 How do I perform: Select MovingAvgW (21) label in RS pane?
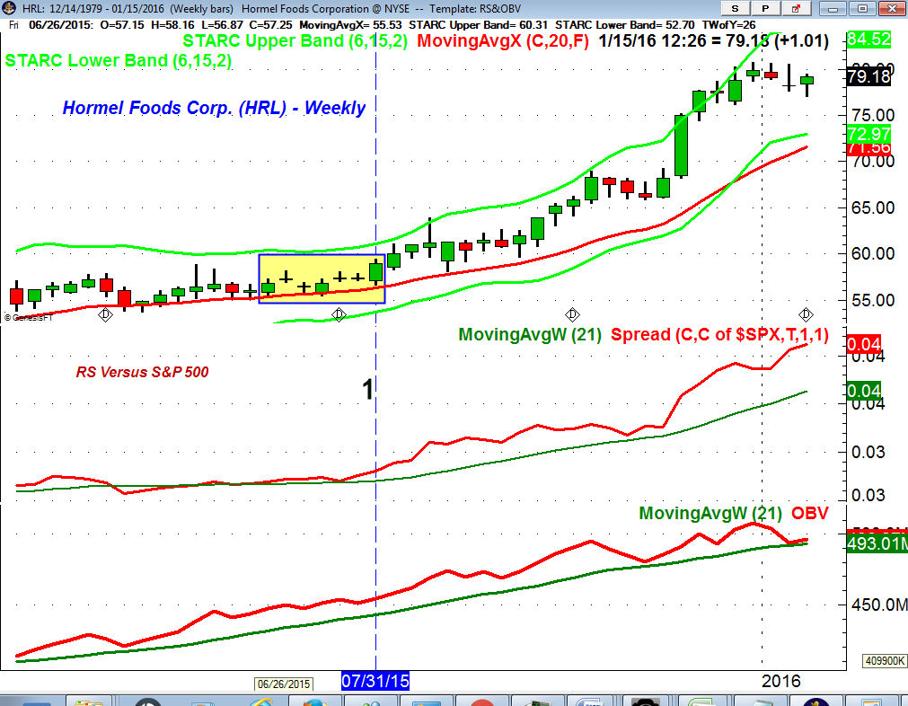(x=530, y=335)
